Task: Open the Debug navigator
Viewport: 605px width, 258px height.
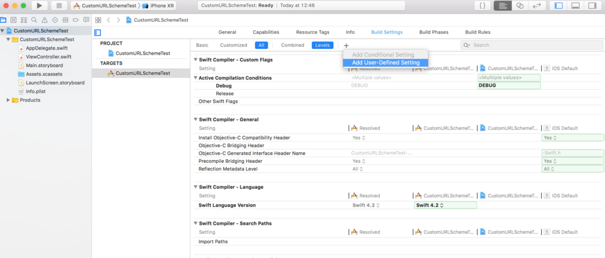Action: (x=66, y=19)
